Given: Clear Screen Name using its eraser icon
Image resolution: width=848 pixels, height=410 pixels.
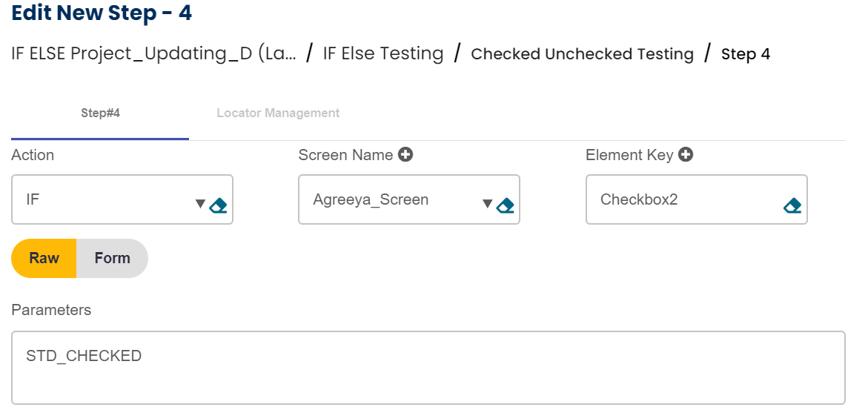Looking at the screenshot, I should 505,205.
